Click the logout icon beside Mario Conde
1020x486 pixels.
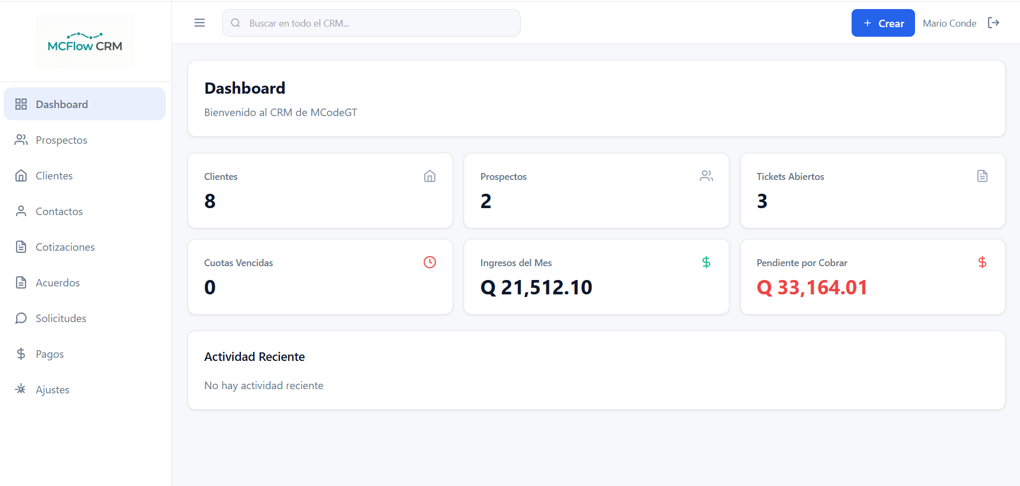tap(994, 23)
